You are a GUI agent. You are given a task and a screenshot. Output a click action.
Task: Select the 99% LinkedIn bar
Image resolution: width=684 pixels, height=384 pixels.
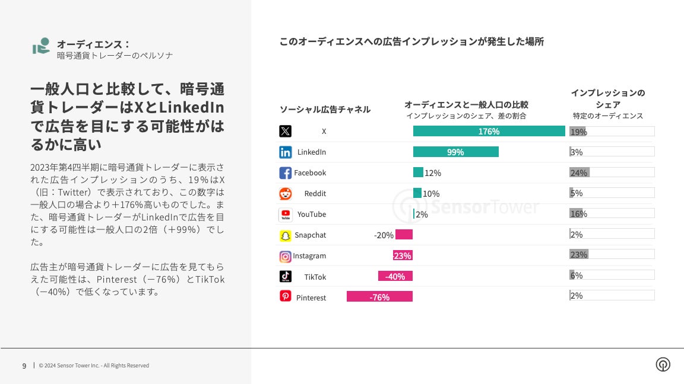coord(455,152)
